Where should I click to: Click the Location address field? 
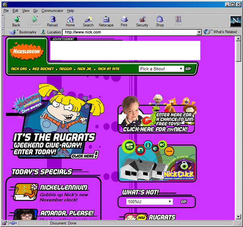129,32
